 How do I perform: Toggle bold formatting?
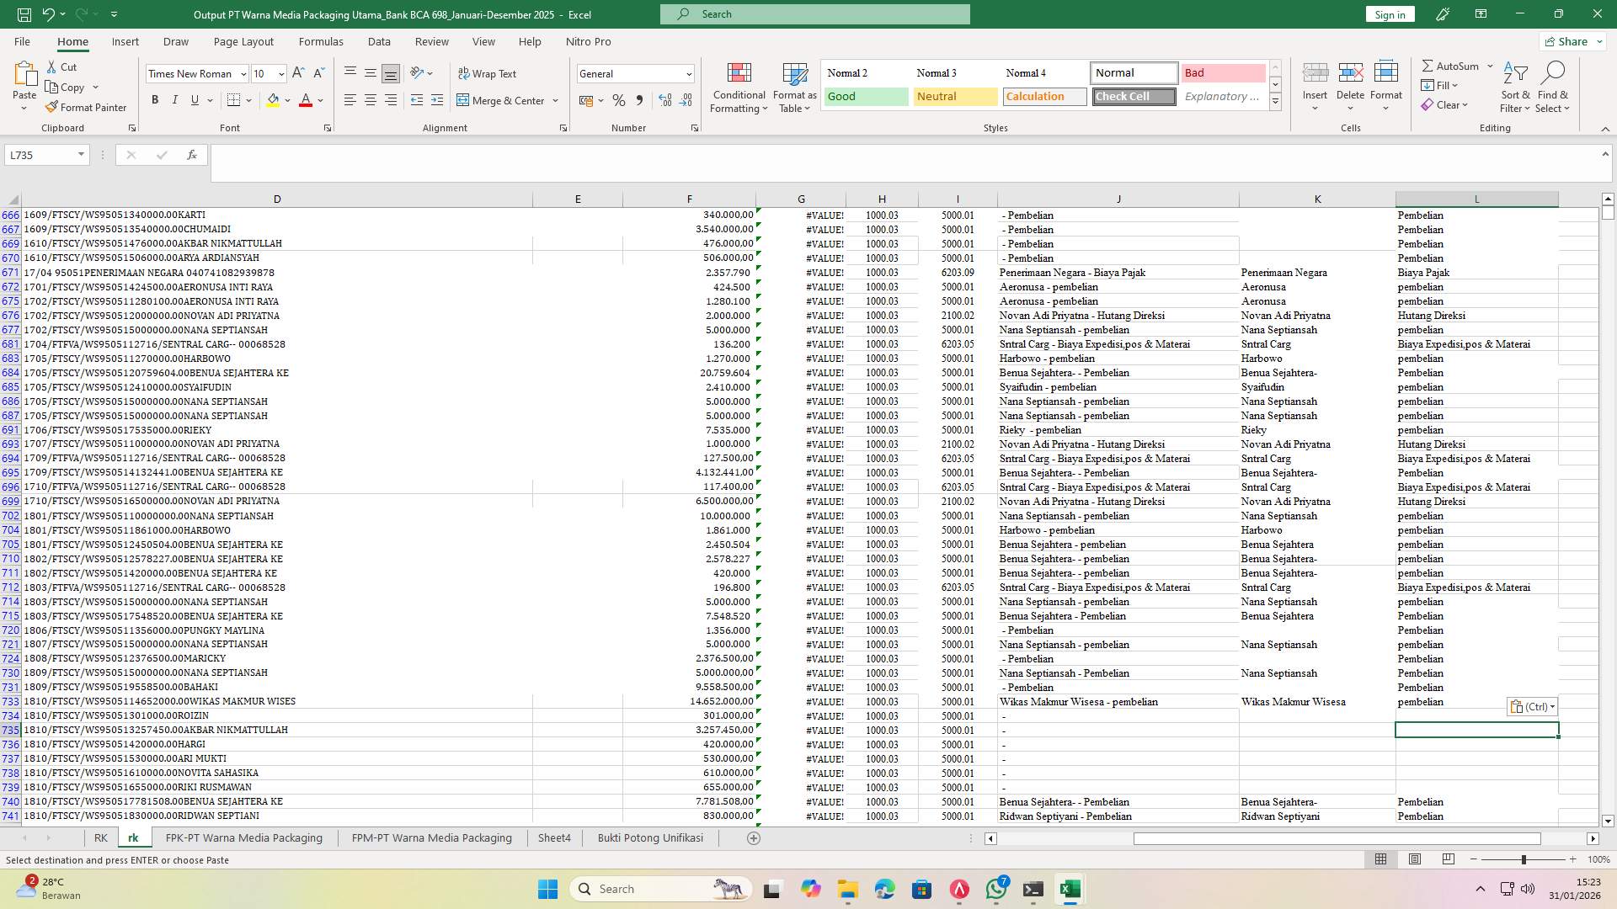[x=155, y=100]
